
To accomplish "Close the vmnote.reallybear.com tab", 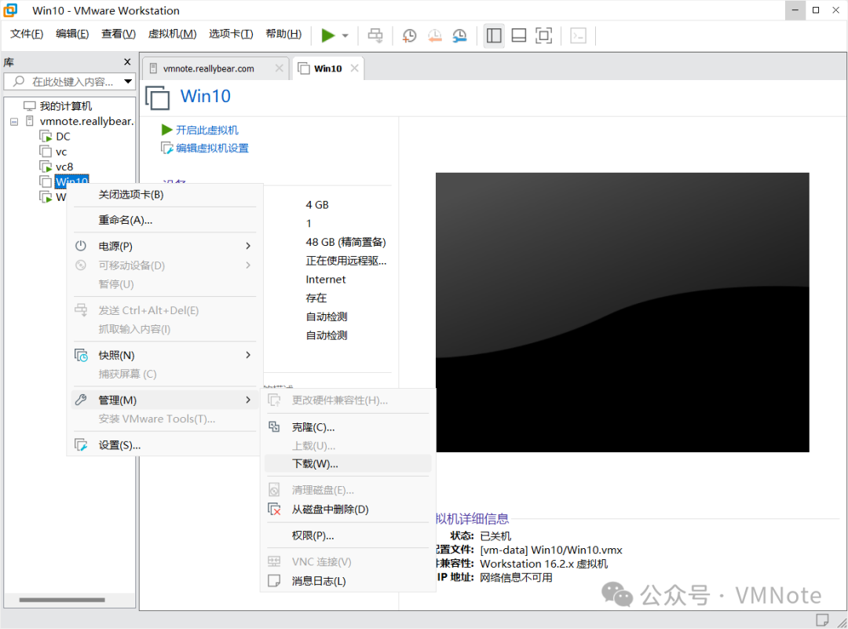I will pyautogui.click(x=279, y=68).
